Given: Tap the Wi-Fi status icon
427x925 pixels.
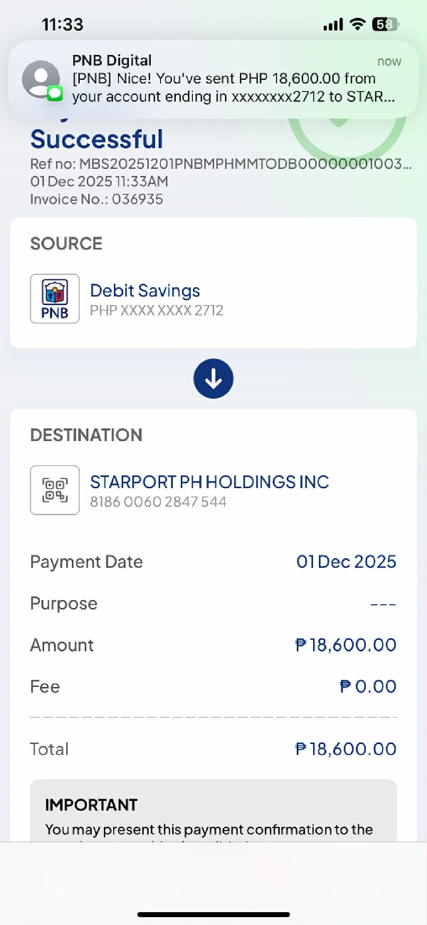Looking at the screenshot, I should tap(357, 24).
